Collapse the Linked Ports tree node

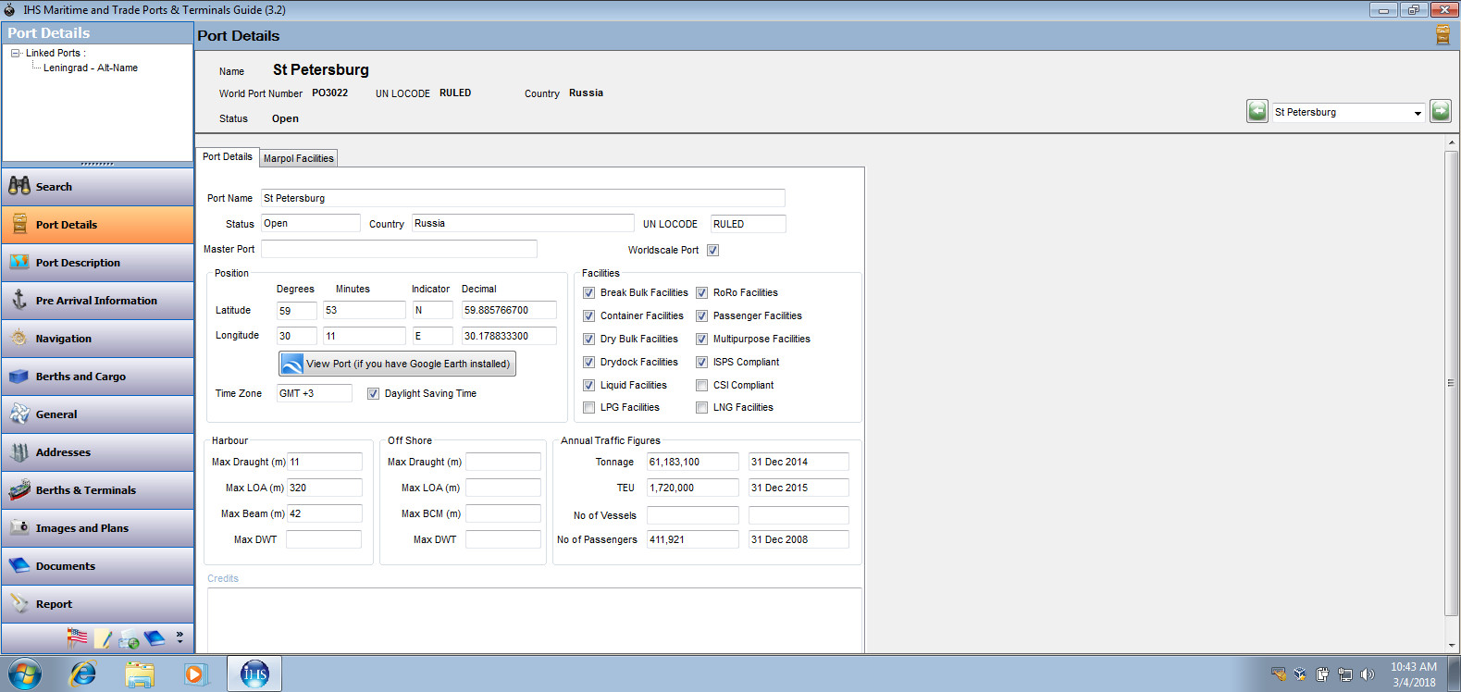pyautogui.click(x=16, y=54)
